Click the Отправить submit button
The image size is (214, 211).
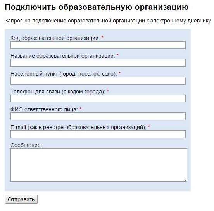click(21, 199)
